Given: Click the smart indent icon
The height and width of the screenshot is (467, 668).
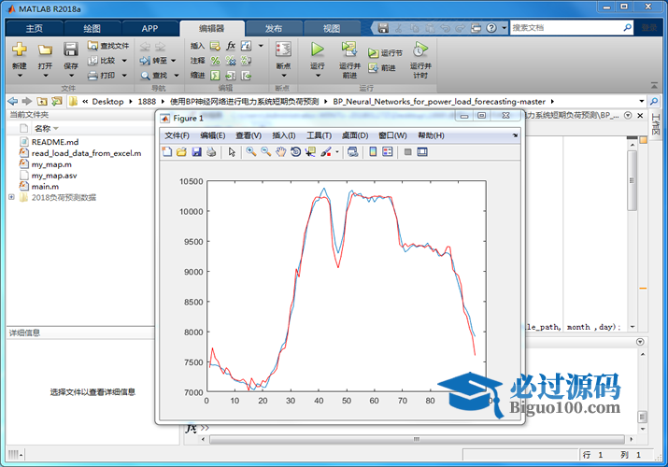Looking at the screenshot, I should [x=215, y=76].
